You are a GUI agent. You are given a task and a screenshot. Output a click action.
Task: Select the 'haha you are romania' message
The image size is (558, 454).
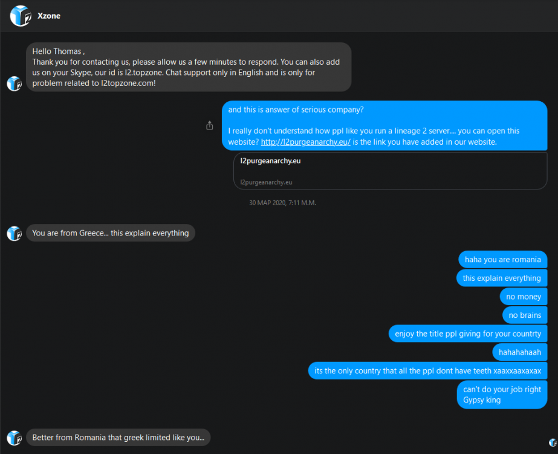point(502,260)
